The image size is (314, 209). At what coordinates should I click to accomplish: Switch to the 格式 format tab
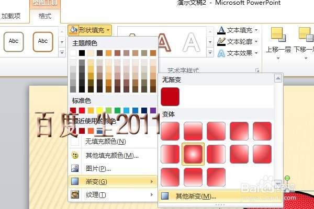tap(45, 16)
